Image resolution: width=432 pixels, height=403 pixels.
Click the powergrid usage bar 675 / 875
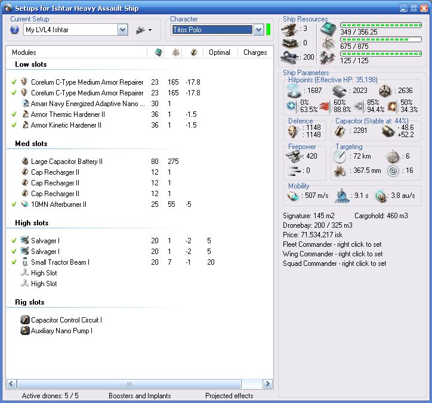(381, 39)
